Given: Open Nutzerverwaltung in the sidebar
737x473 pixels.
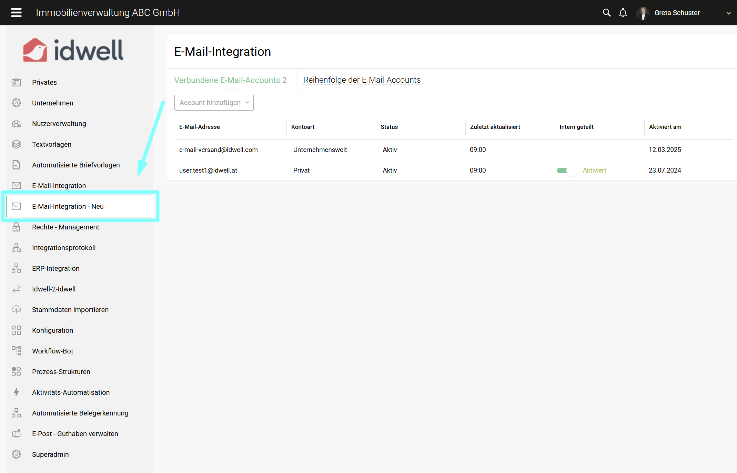Looking at the screenshot, I should 59,123.
